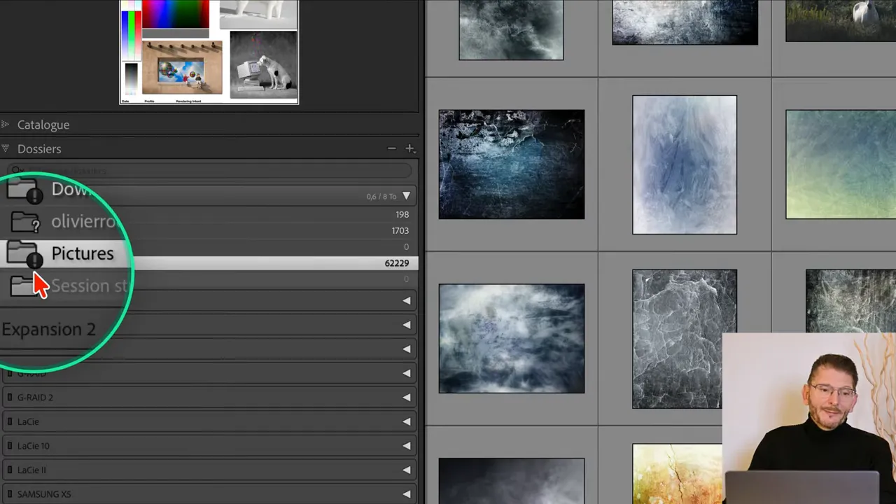Screen dimensions: 896x504
Task: Click the LaCie volume label
Action: [x=28, y=421]
